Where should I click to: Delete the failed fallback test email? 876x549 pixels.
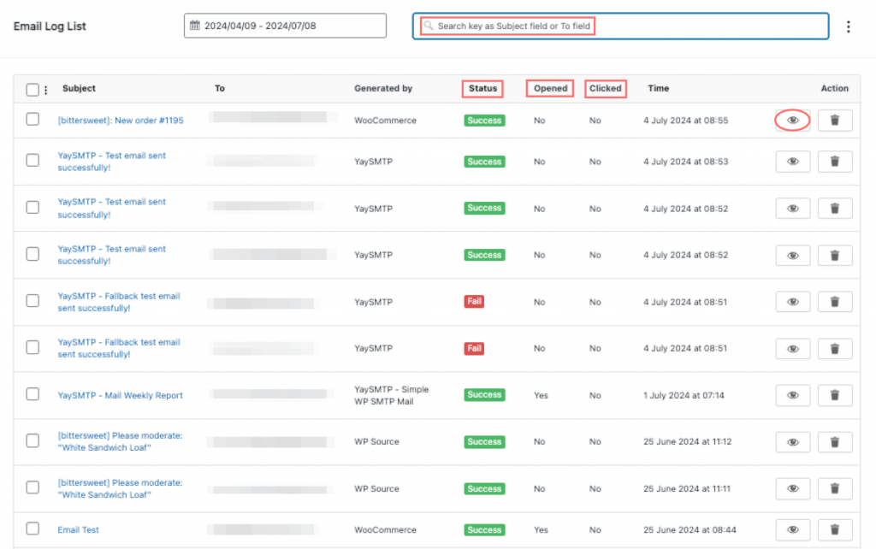[834, 301]
